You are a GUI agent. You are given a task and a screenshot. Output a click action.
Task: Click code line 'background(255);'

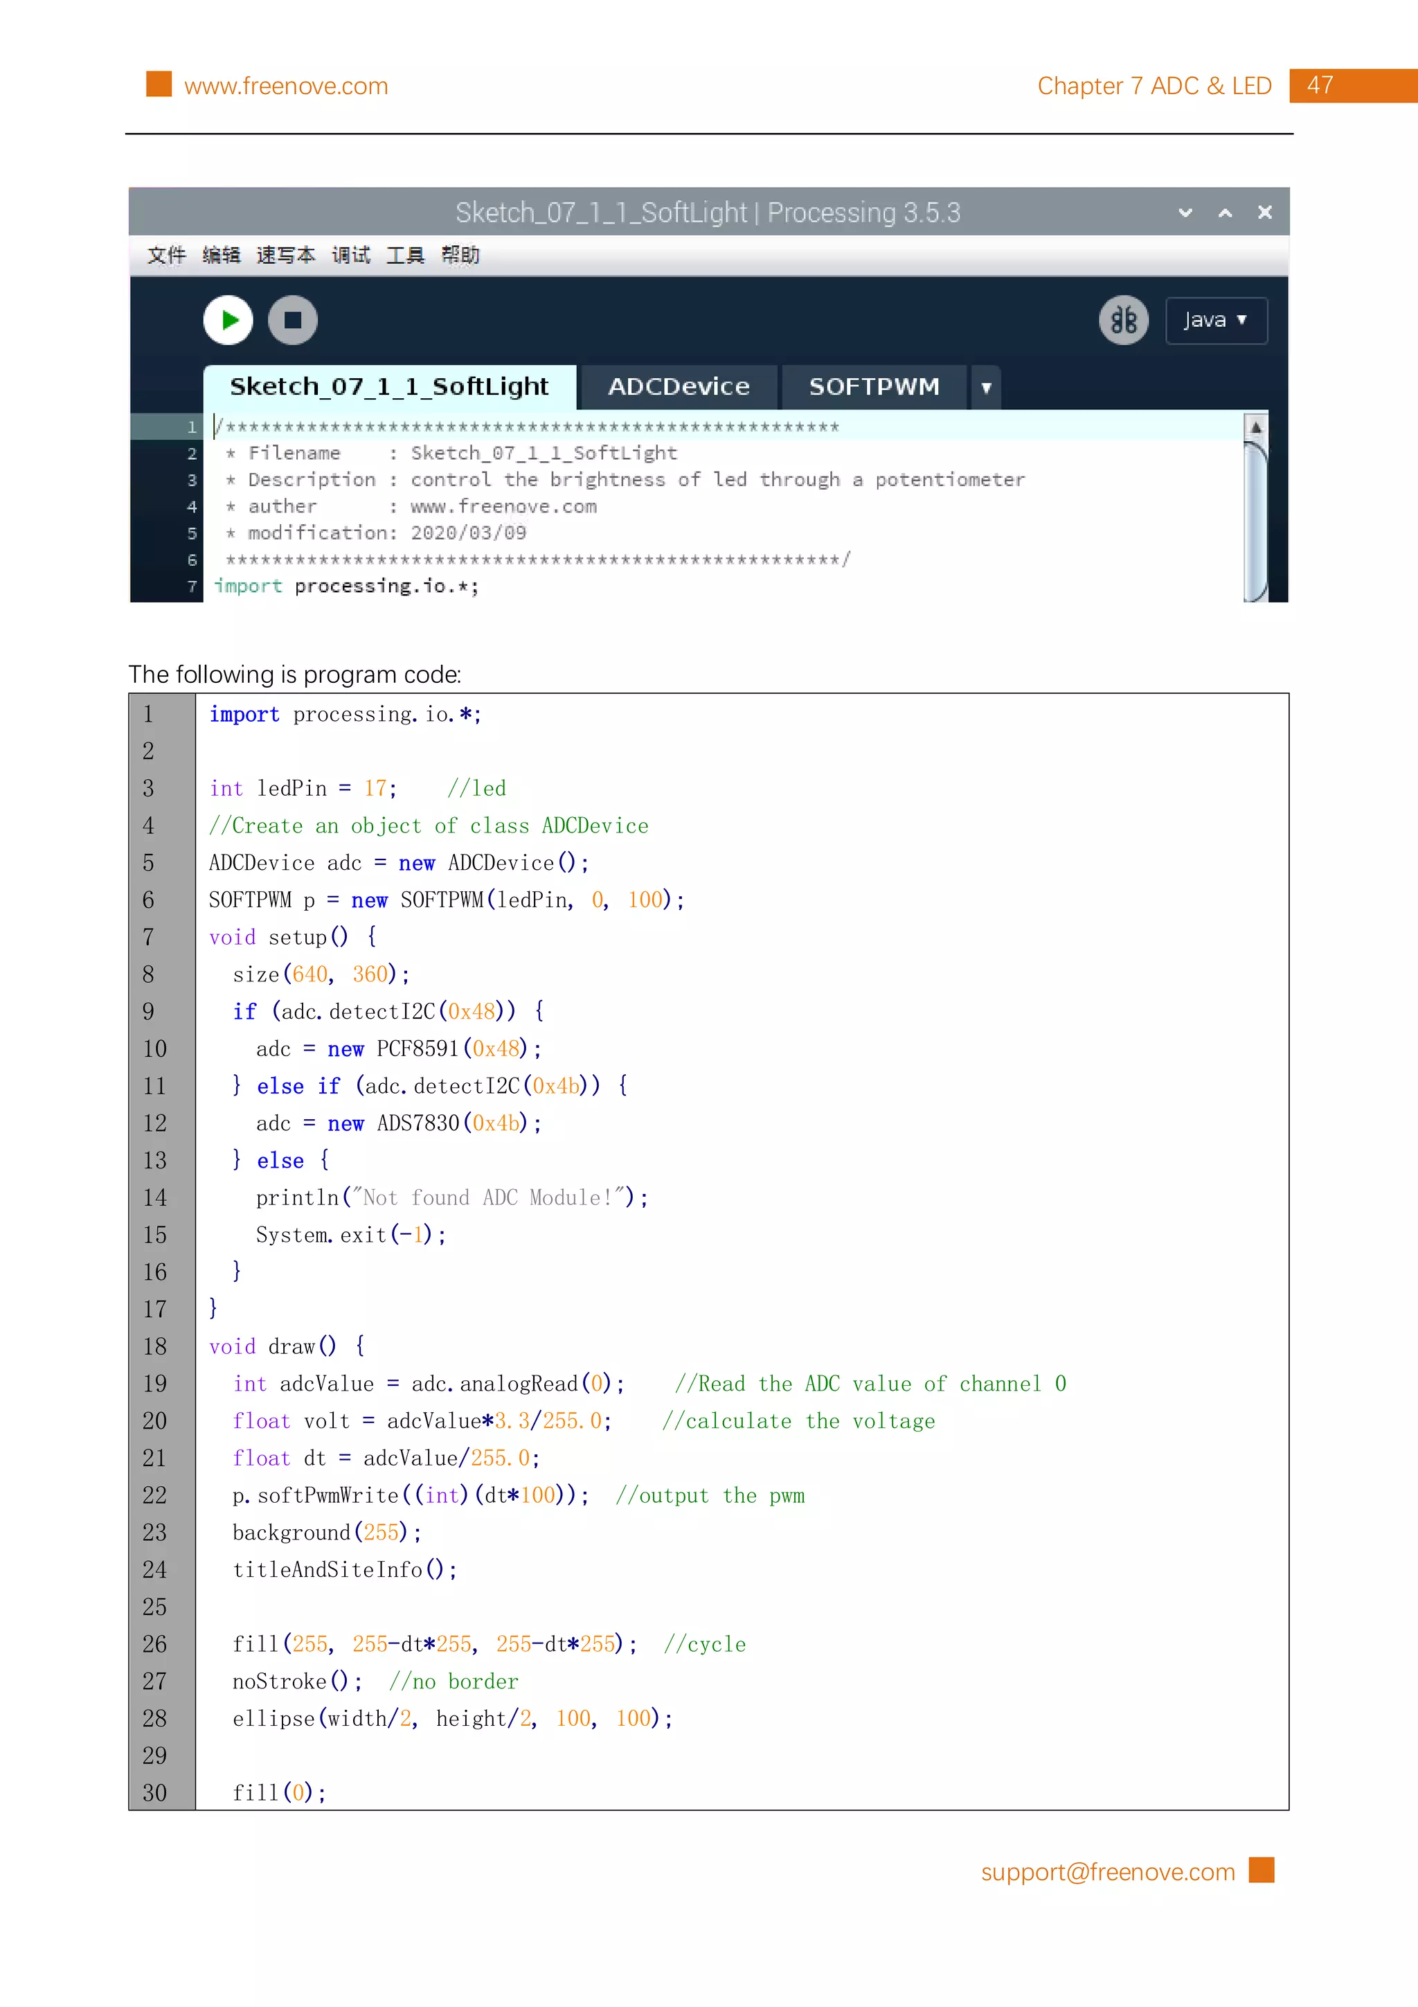[327, 1533]
